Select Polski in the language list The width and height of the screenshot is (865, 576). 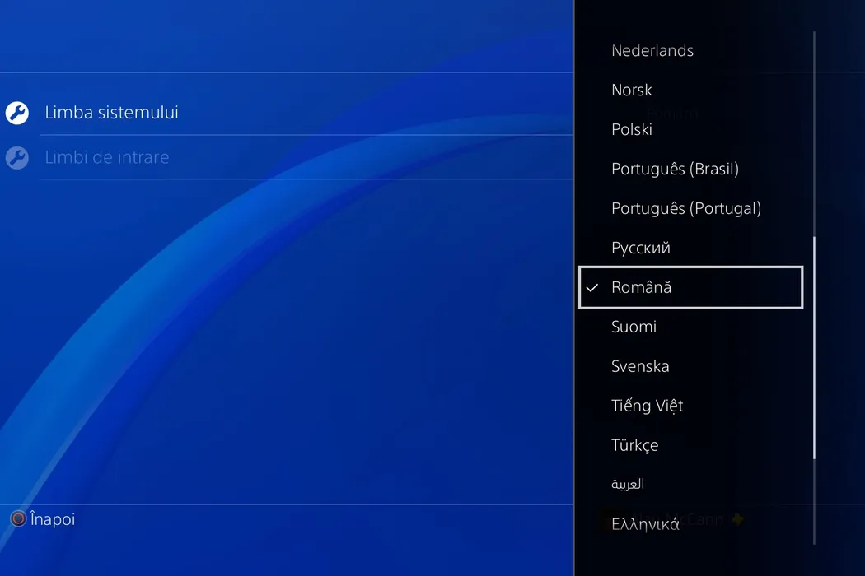pyautogui.click(x=631, y=130)
